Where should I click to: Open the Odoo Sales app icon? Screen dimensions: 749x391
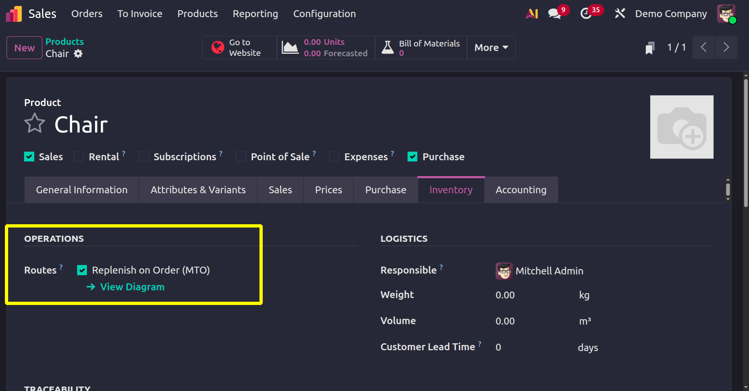coord(13,13)
